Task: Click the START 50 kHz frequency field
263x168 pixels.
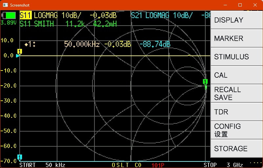Action: pos(42,165)
